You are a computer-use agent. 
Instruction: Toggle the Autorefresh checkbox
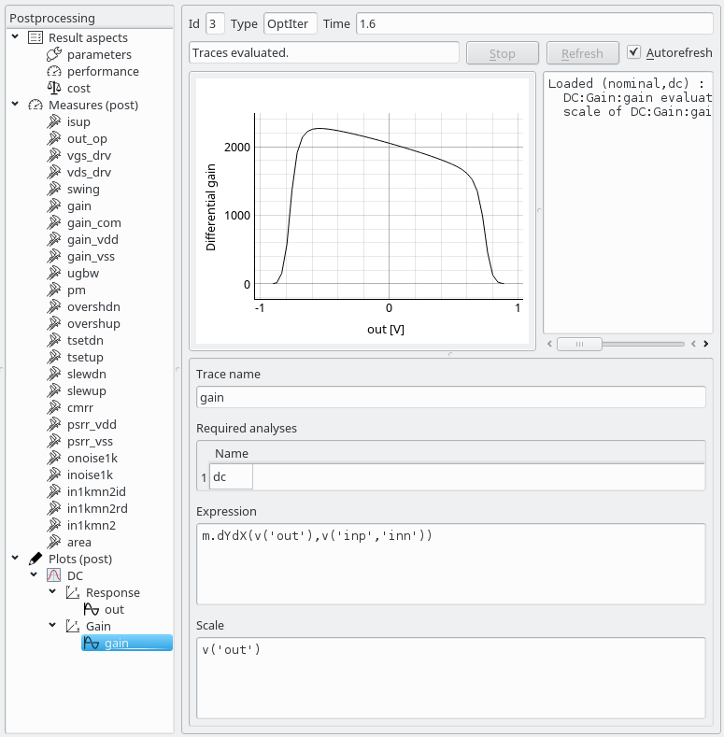634,53
